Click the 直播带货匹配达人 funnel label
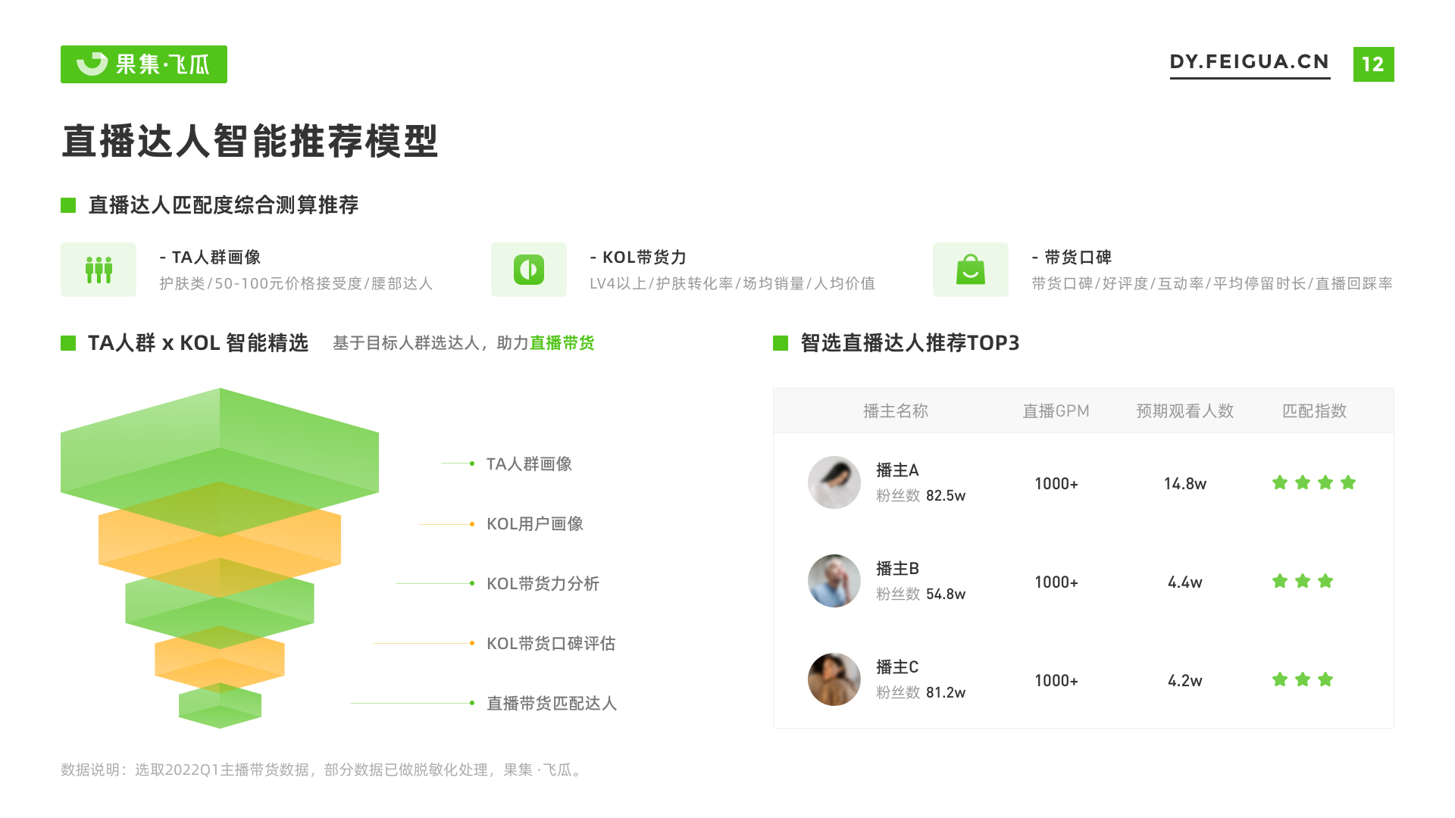The image size is (1455, 818). point(551,704)
